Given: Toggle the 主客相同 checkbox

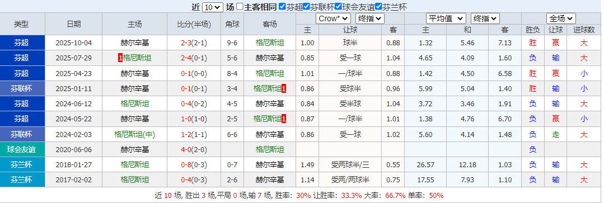Looking at the screenshot, I should tap(240, 7).
